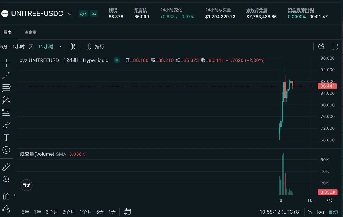Click the 资金费 rate value 0.0000%
This screenshot has height=217, width=343.
tap(297, 17)
